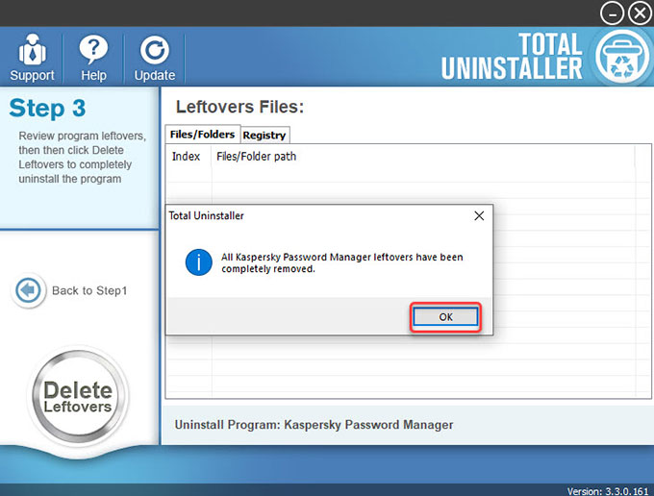654x496 pixels.
Task: Click the Uninstall Program: Kaspersky Password Manager text
Action: (x=314, y=425)
